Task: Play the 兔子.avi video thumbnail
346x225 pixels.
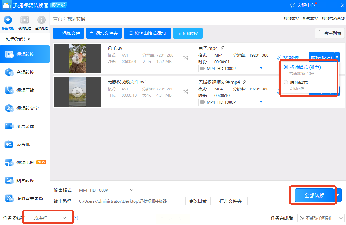Action: [77, 58]
